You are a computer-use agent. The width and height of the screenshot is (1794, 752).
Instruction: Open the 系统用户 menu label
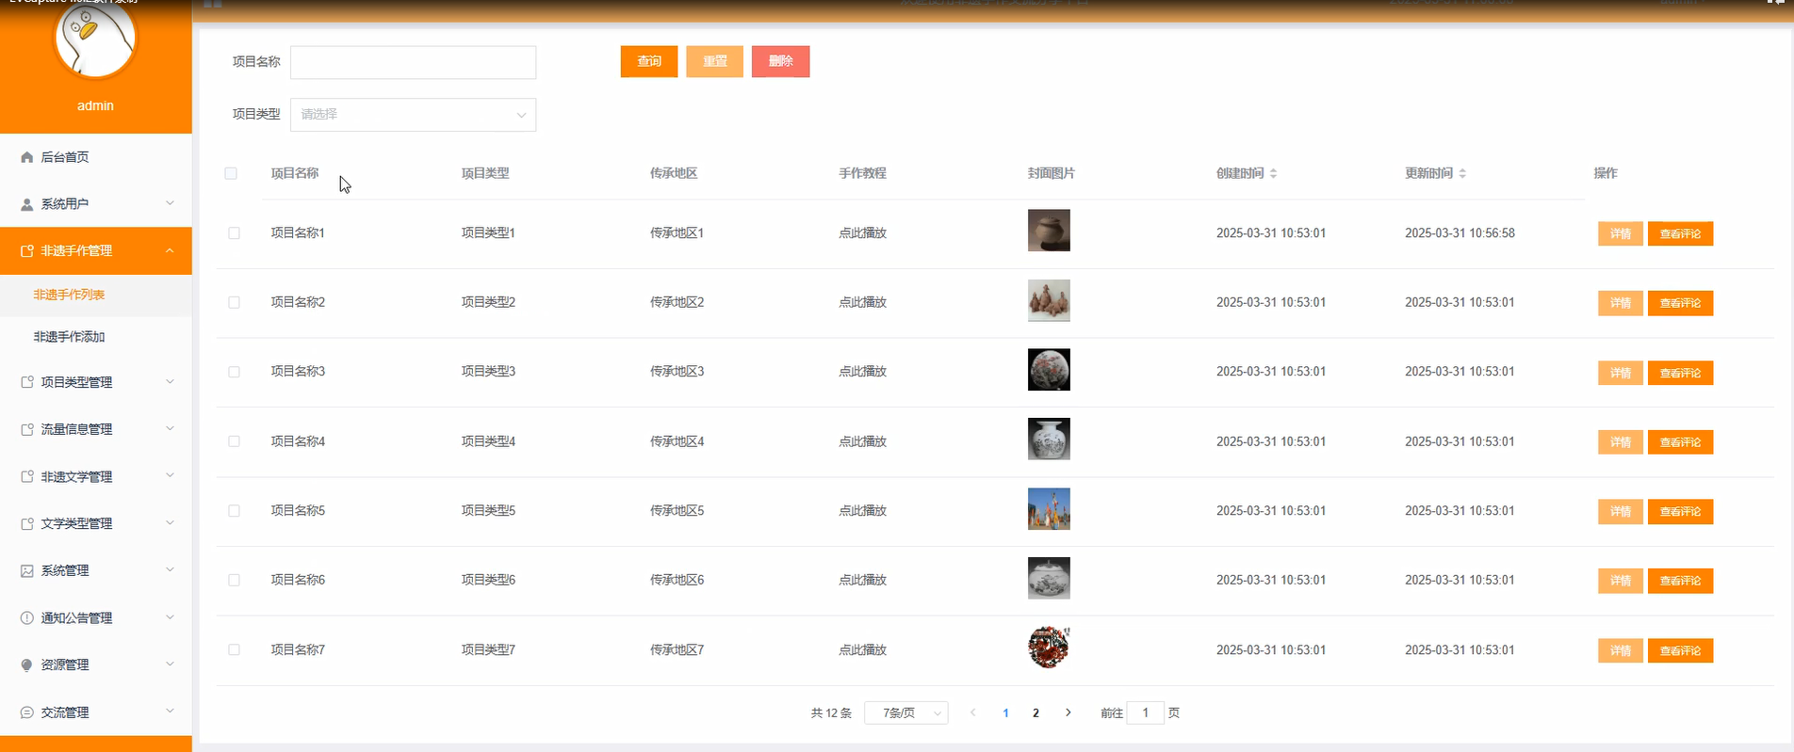point(65,204)
